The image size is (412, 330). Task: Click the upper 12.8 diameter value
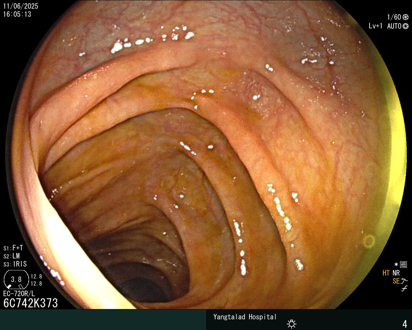[36, 277]
